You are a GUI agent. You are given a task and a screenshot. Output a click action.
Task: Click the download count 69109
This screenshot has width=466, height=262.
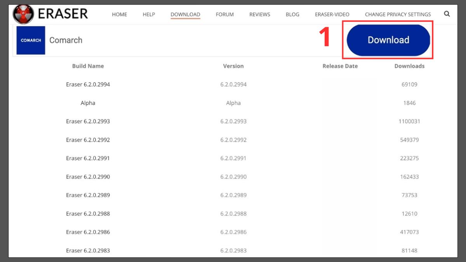point(410,84)
